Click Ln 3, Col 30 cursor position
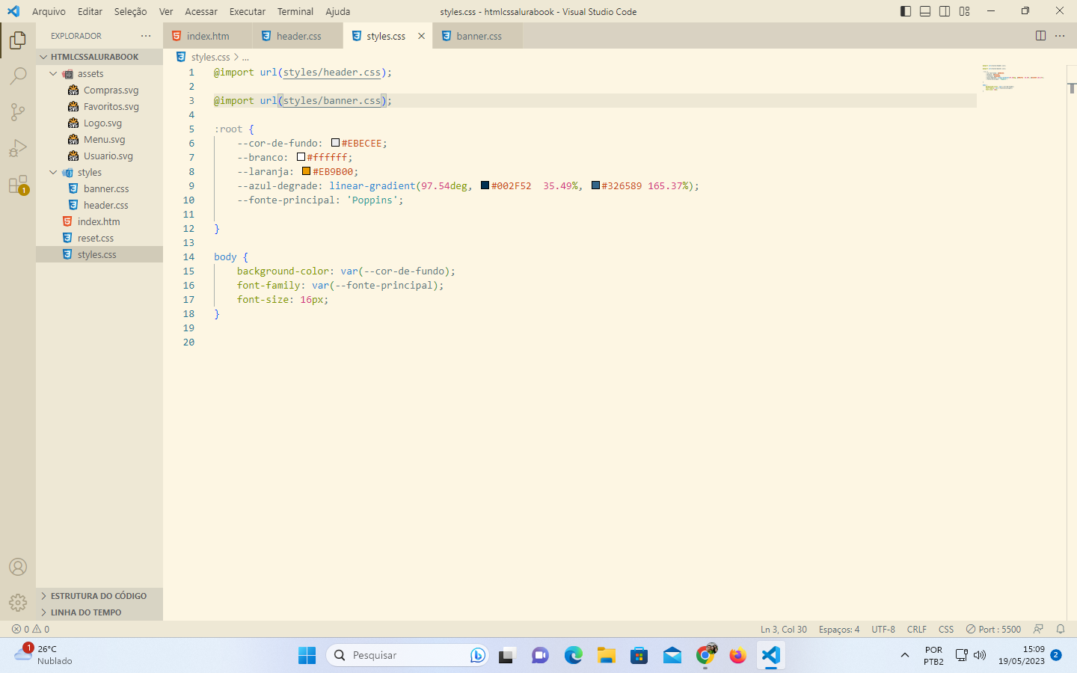This screenshot has height=673, width=1077. coord(784,629)
